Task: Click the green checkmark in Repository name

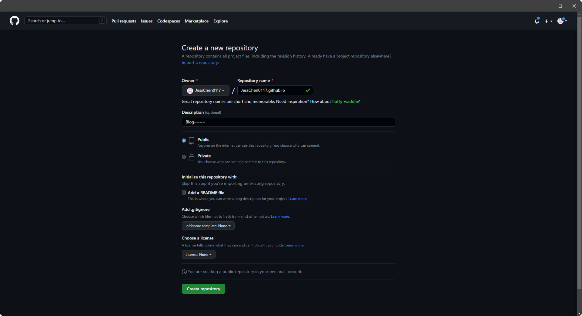Action: [x=308, y=90]
